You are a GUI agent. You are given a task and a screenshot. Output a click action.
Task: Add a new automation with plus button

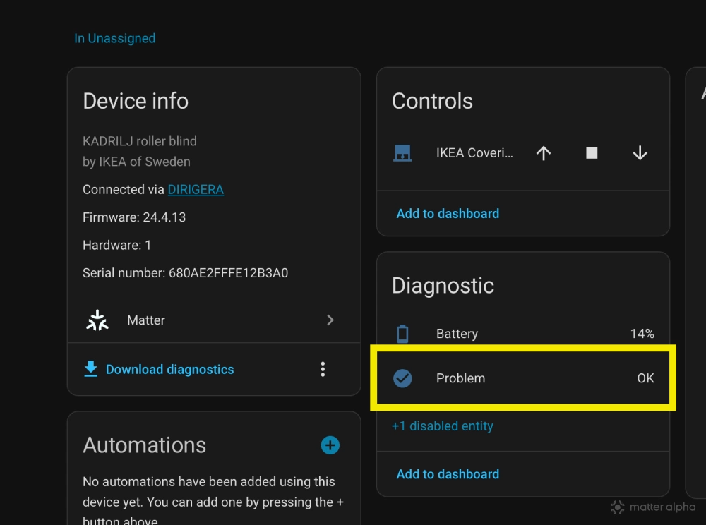(330, 445)
